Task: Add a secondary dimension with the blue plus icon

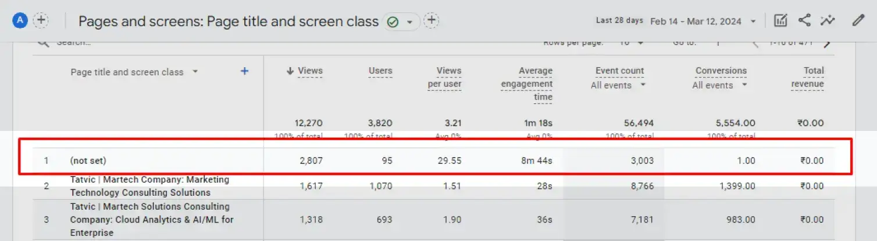Action: (x=245, y=71)
